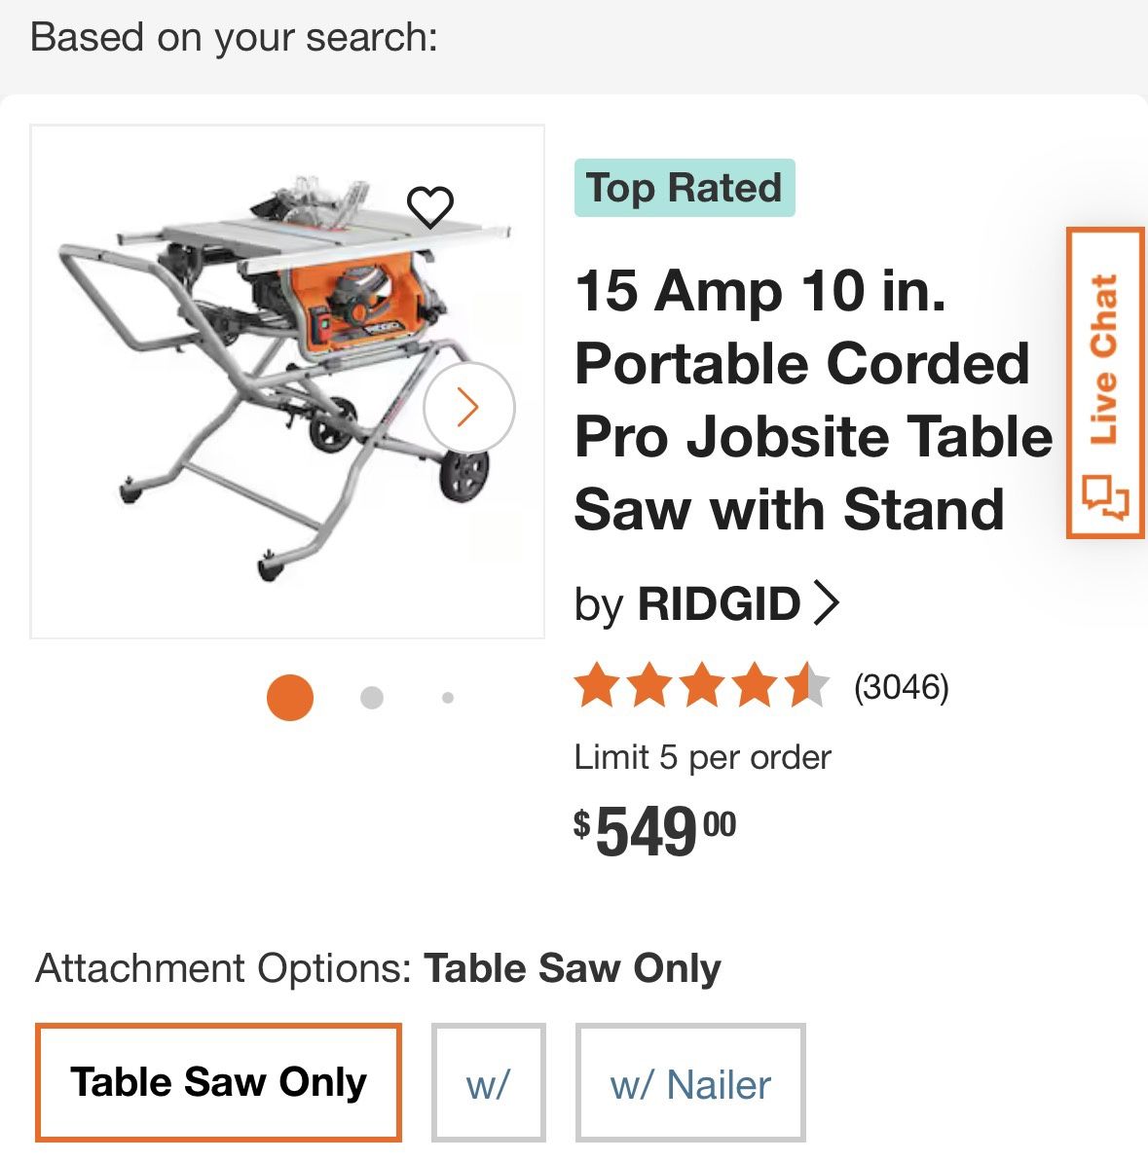The width and height of the screenshot is (1148, 1161).
Task: Pick the middle truncated "w/" option
Action: pyautogui.click(x=488, y=1083)
